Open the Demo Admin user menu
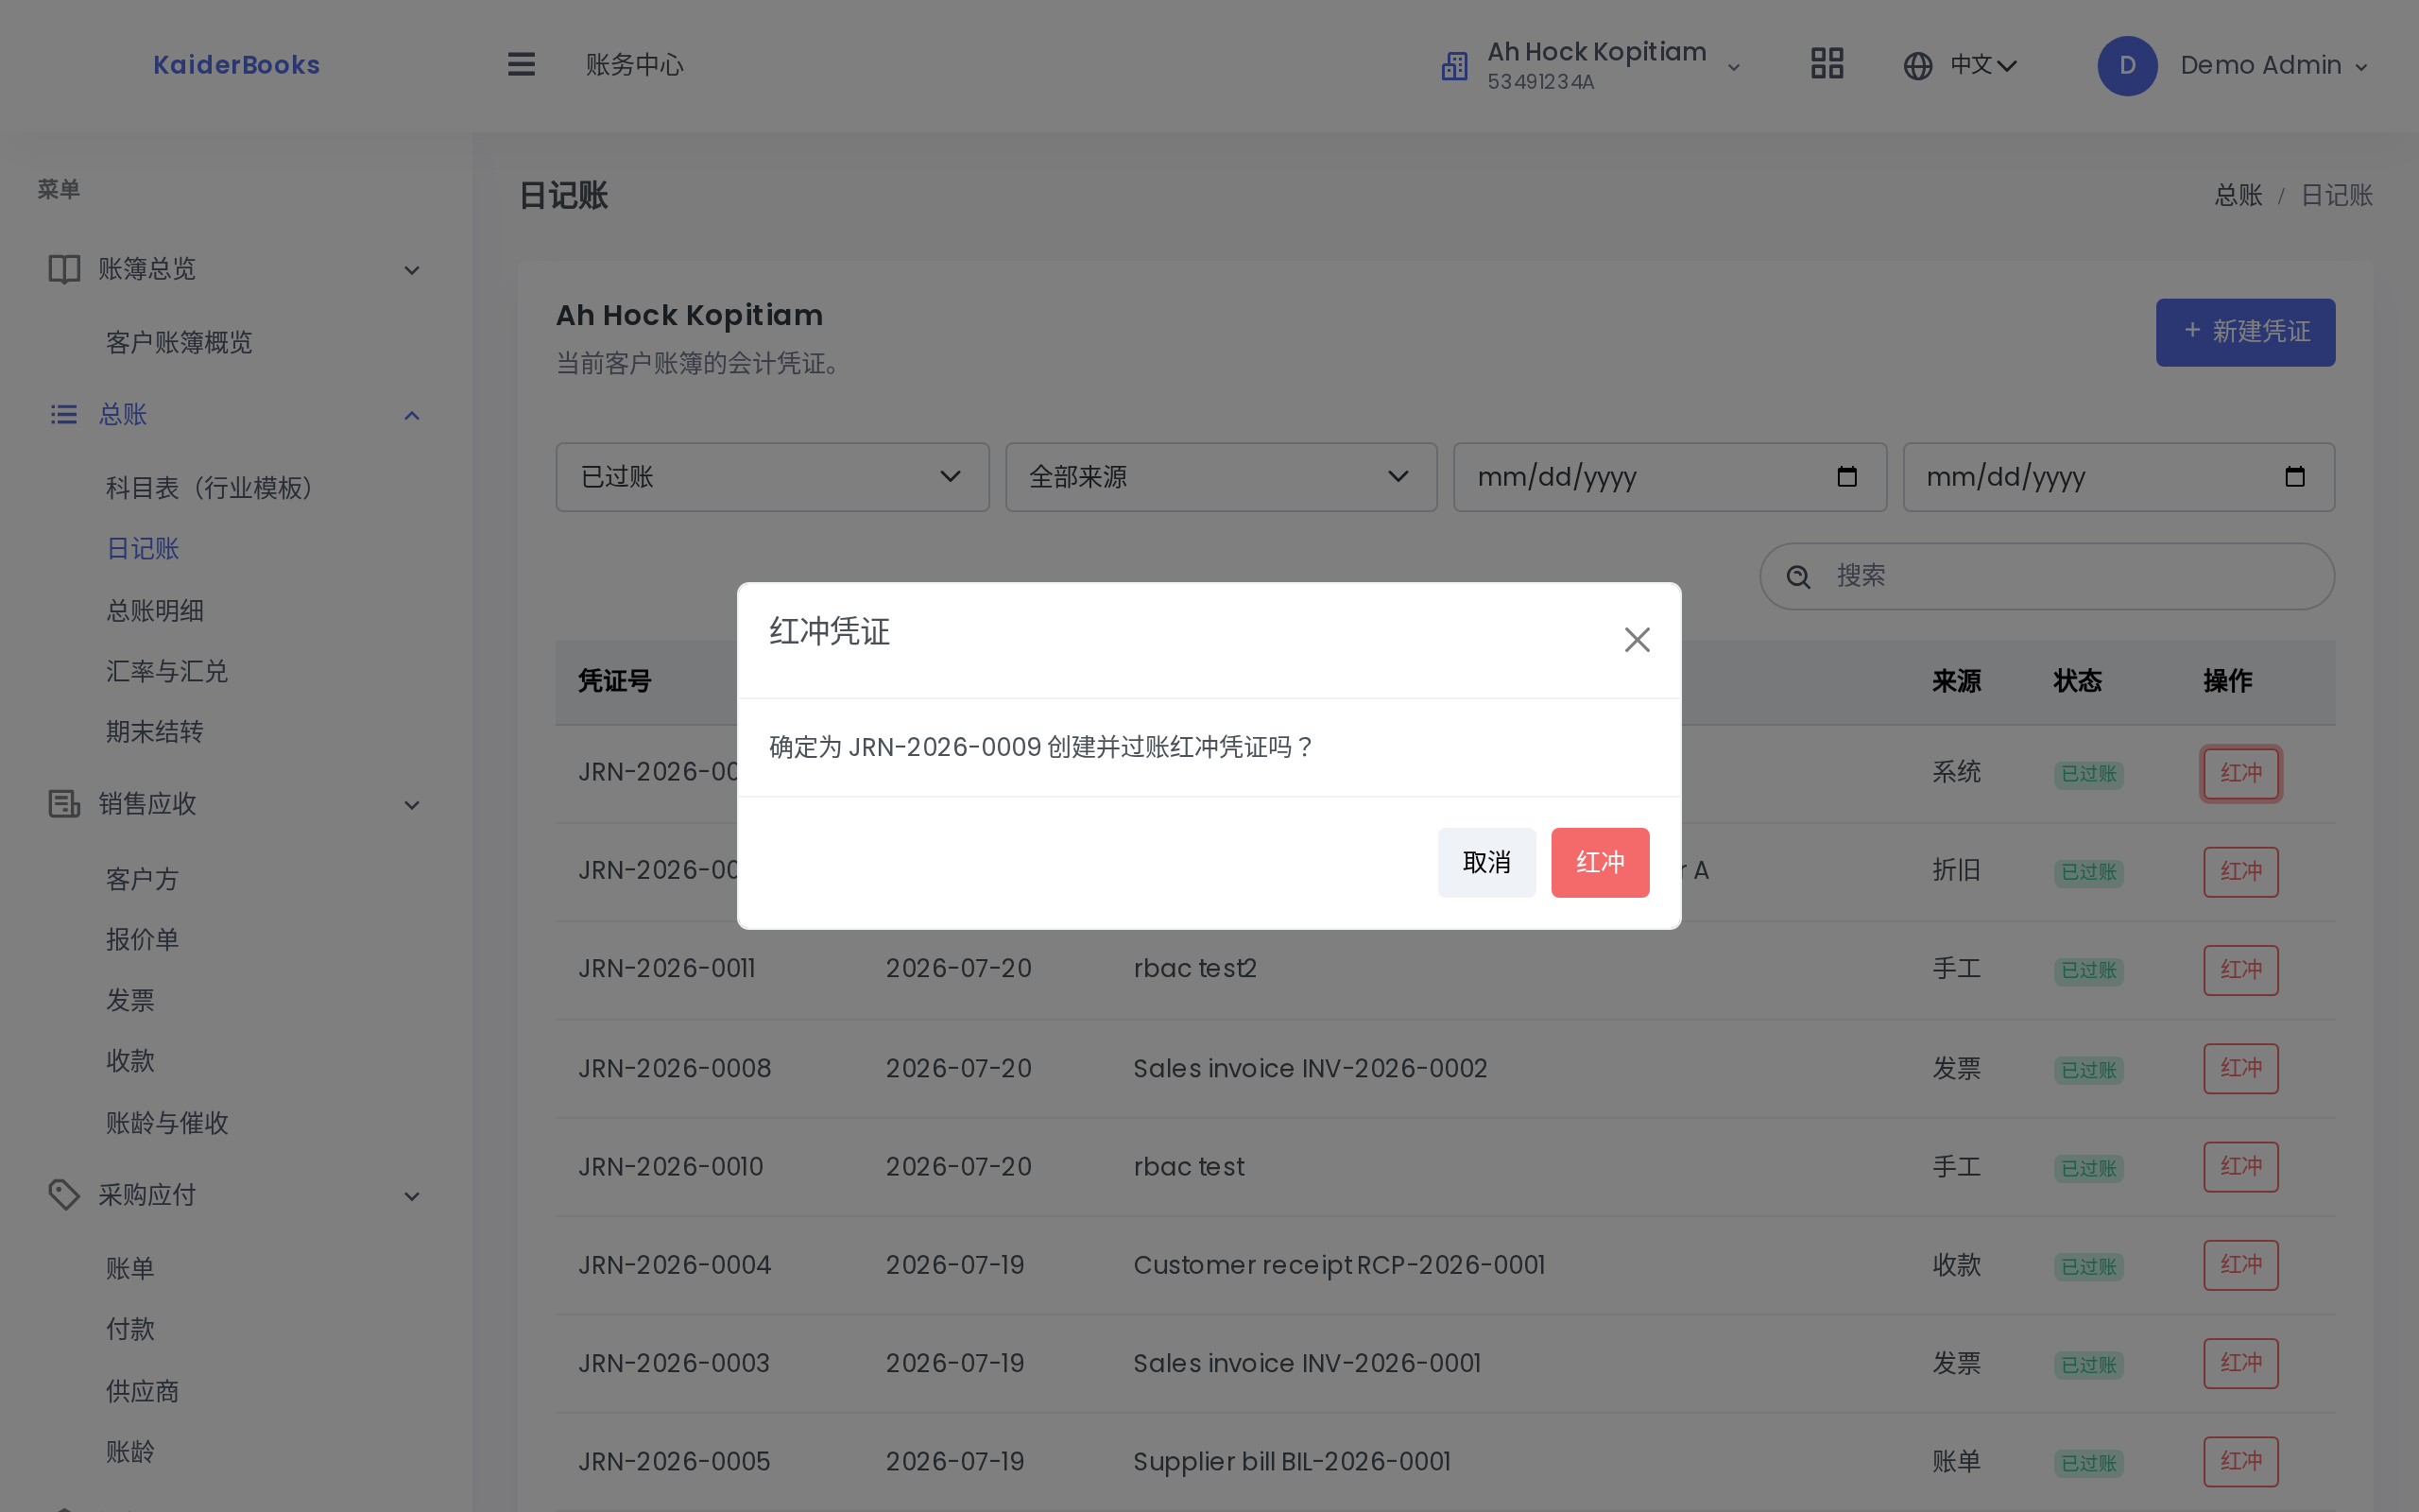 (x=2273, y=66)
